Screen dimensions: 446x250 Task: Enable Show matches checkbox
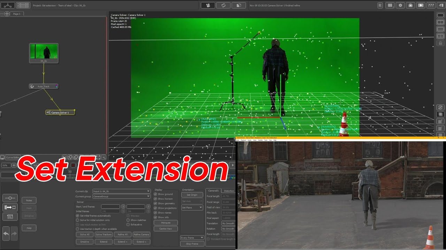[128, 220]
